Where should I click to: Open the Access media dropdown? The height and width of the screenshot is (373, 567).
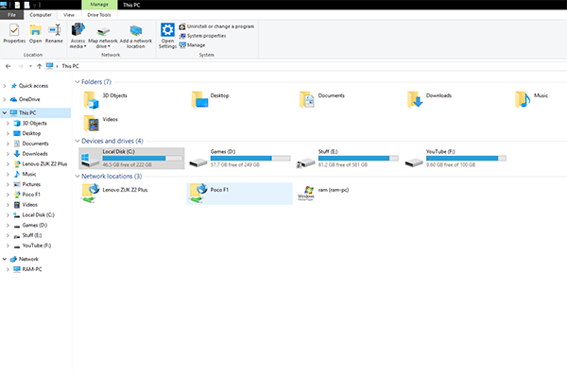pos(77,36)
